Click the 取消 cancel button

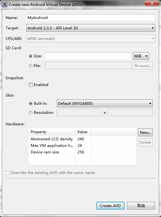(141, 206)
